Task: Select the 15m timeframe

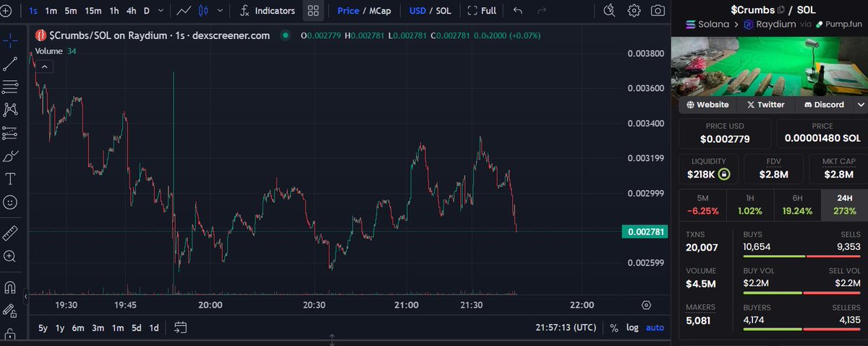Action: [93, 11]
